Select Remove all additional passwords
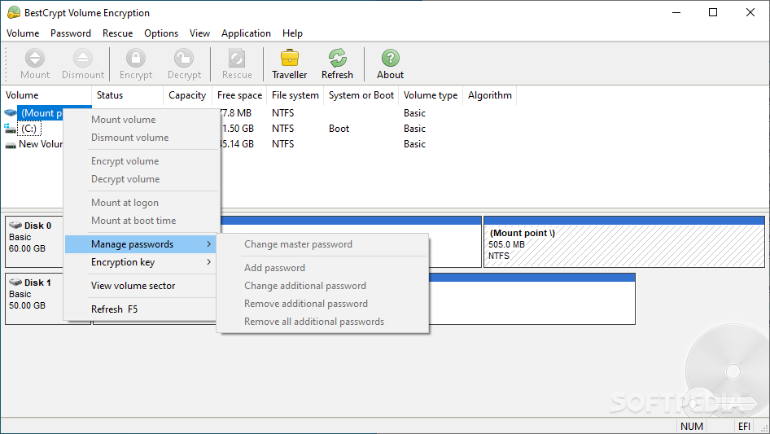 pos(322,322)
